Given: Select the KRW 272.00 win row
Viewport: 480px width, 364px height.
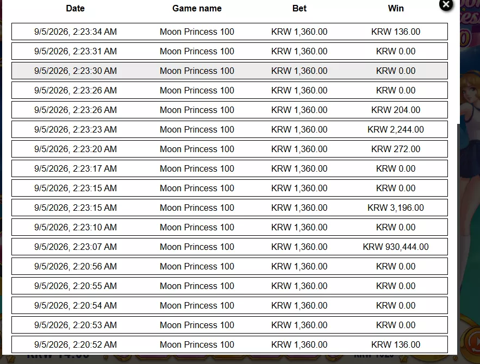Looking at the screenshot, I should 229,149.
